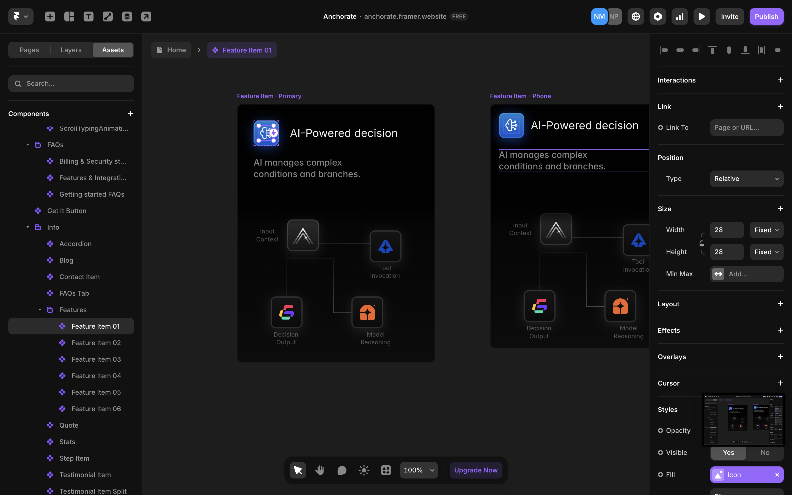Open the Analytics bar chart icon
The width and height of the screenshot is (792, 495).
[x=680, y=16]
